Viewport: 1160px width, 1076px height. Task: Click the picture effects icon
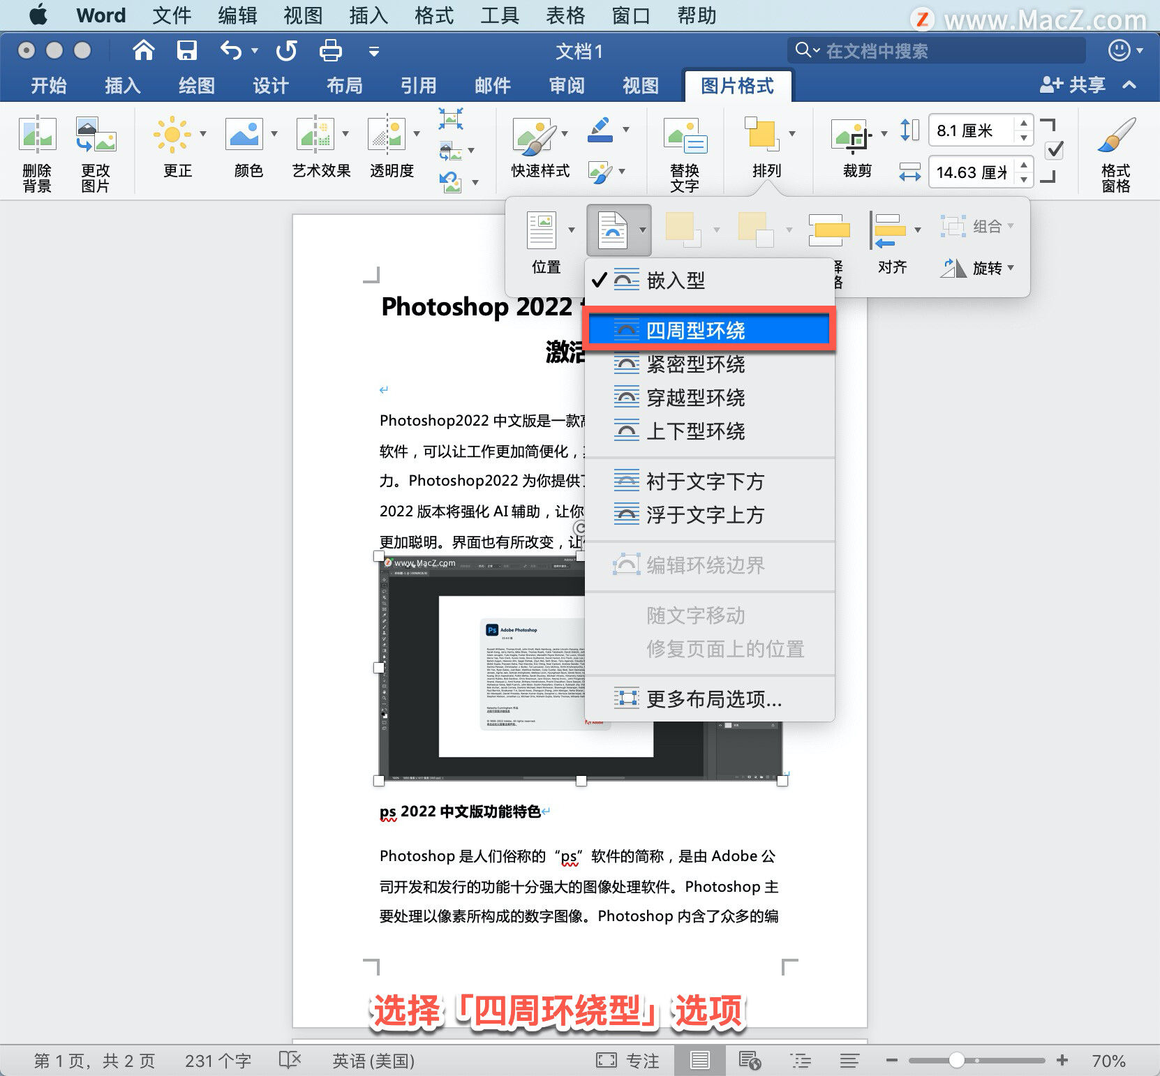600,172
